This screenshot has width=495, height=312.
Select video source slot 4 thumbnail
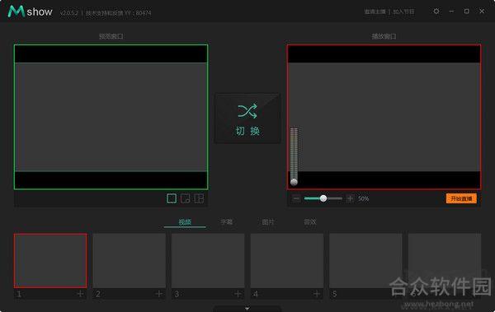point(287,261)
